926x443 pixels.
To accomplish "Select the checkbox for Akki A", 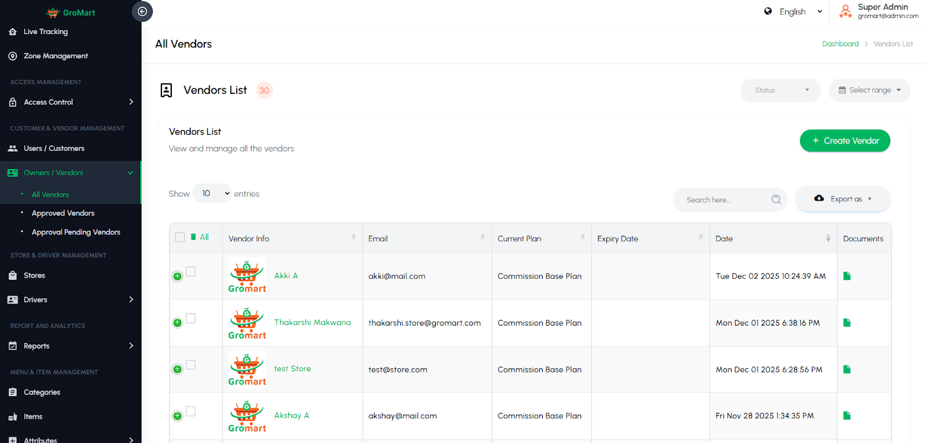I will (191, 272).
